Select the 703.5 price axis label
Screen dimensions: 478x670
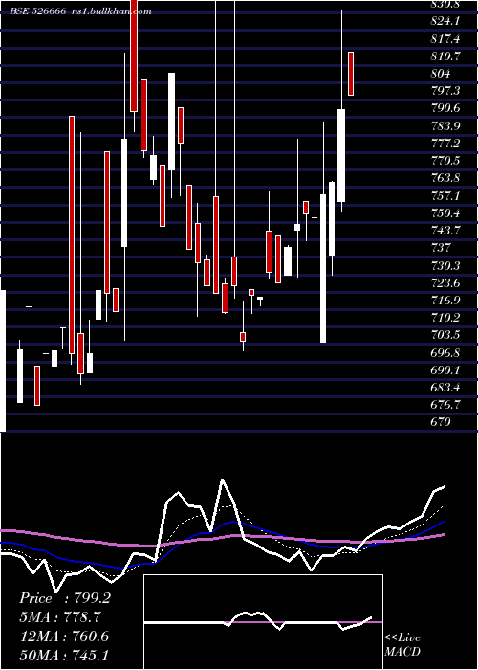[445, 335]
